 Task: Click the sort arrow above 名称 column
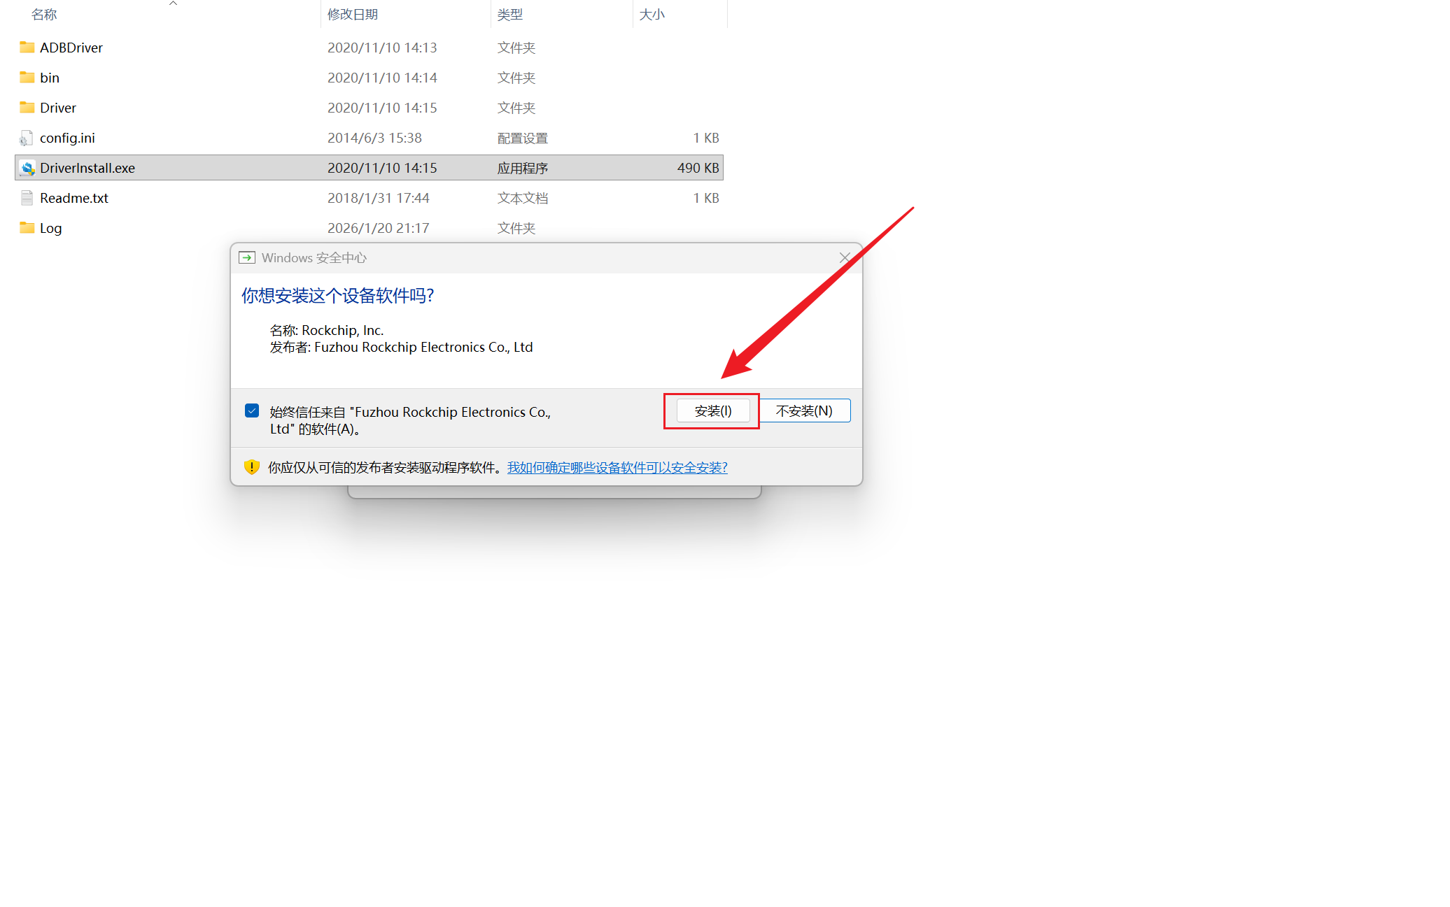[x=173, y=3]
